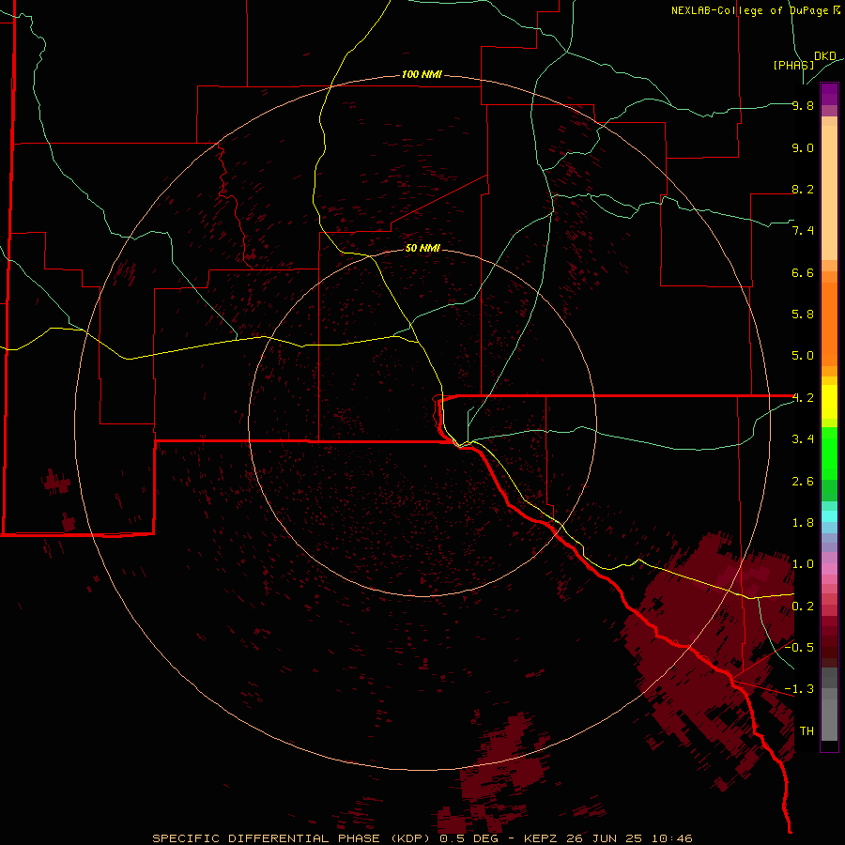Click the 5.8 value on the color scale

pyautogui.click(x=803, y=315)
